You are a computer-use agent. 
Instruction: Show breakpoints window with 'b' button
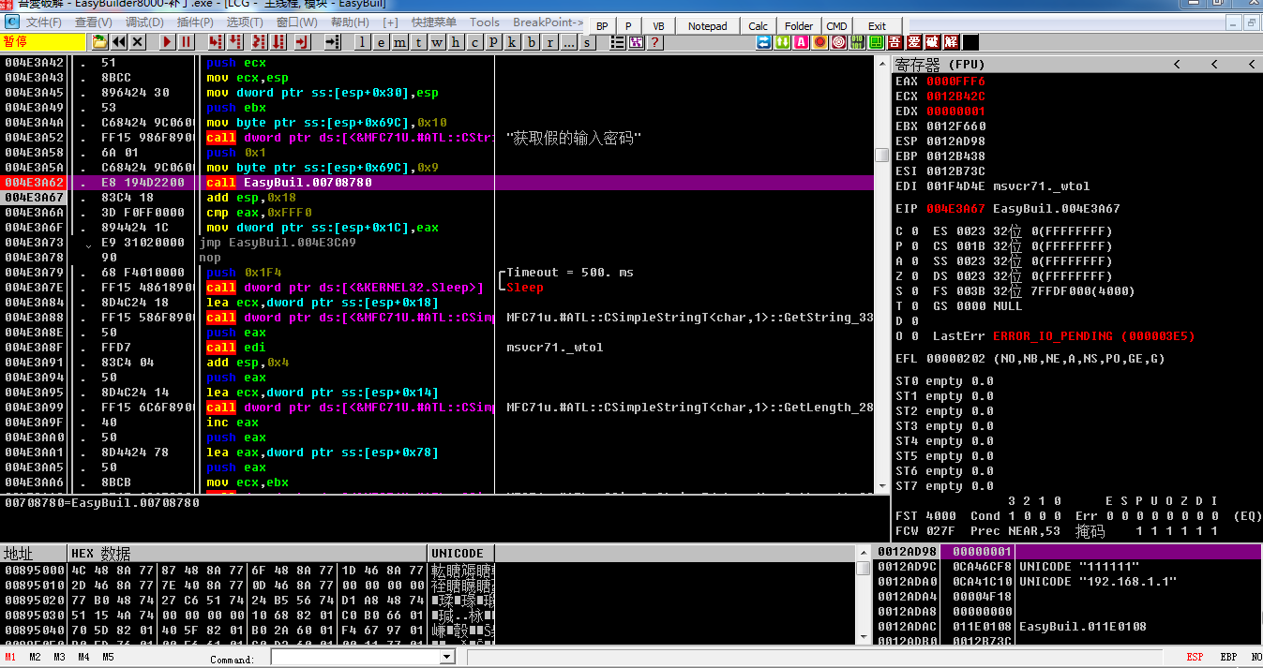533,42
